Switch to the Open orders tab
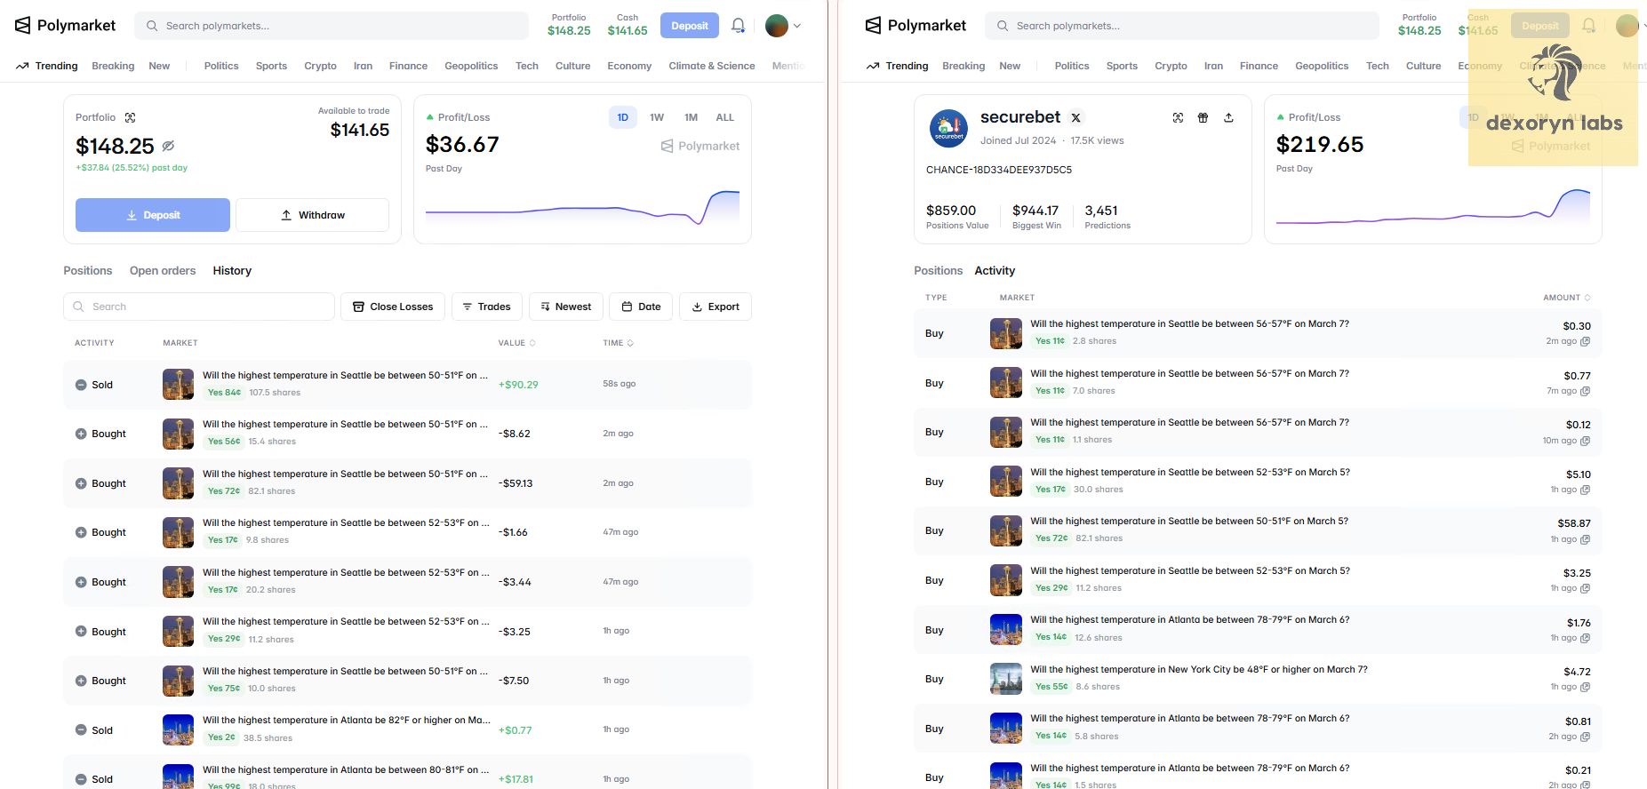1647x789 pixels. pos(163,271)
